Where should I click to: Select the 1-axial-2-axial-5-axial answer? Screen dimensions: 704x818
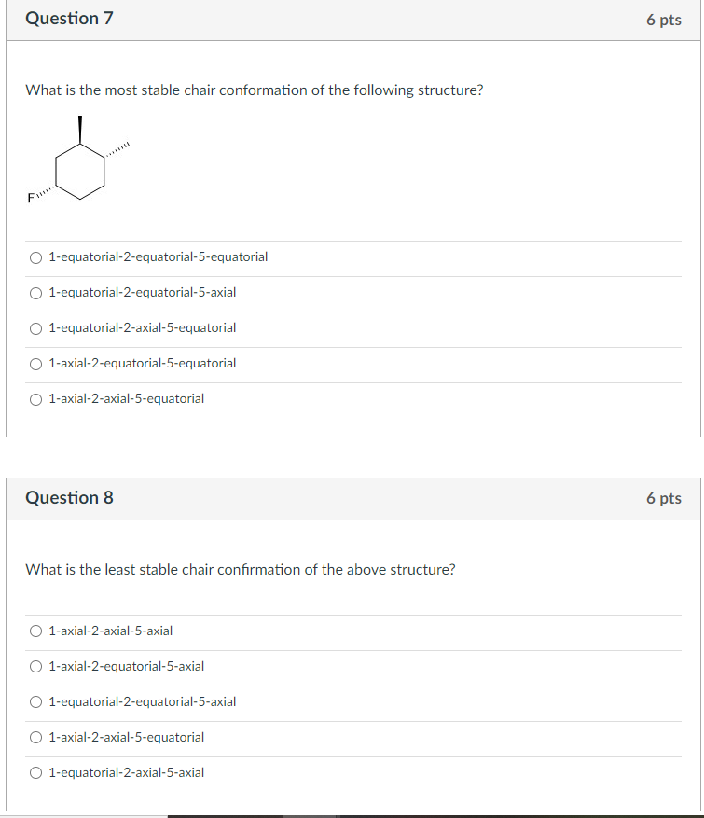35,631
